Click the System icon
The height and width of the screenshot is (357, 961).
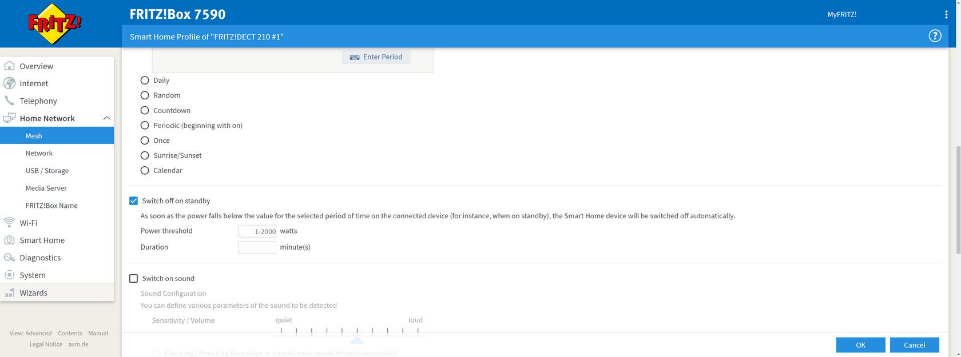click(9, 275)
